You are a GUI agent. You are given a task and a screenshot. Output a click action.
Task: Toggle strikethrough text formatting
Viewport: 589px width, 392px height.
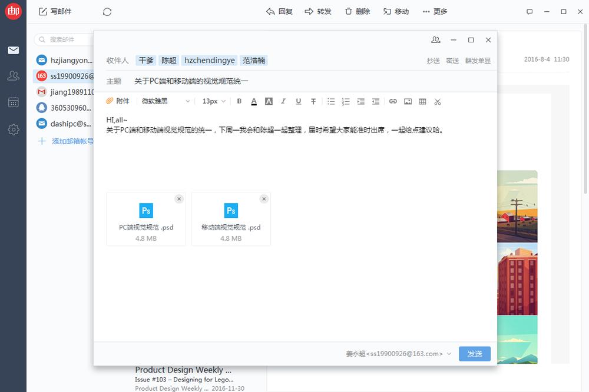(313, 101)
